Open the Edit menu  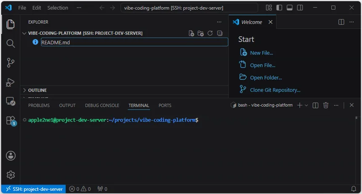tap(37, 8)
